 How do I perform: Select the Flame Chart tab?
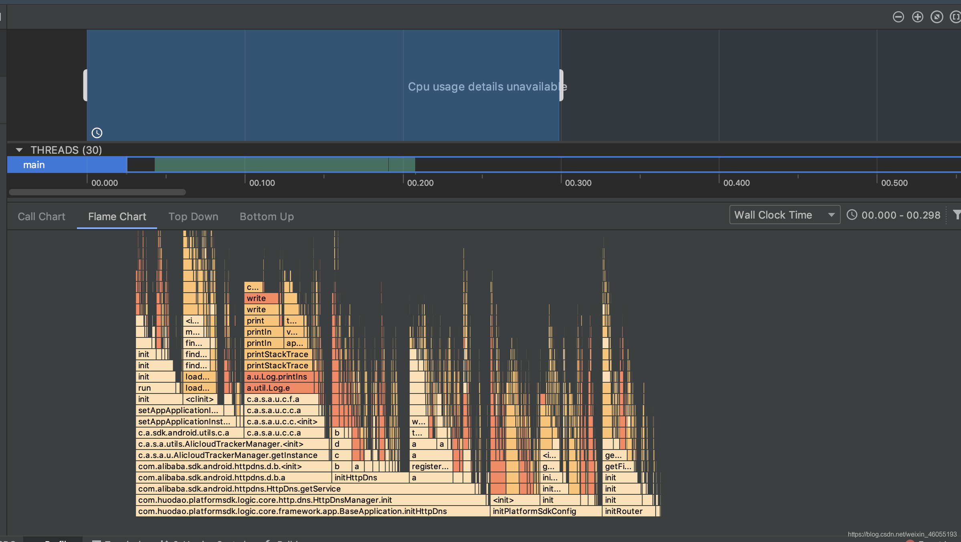(117, 217)
